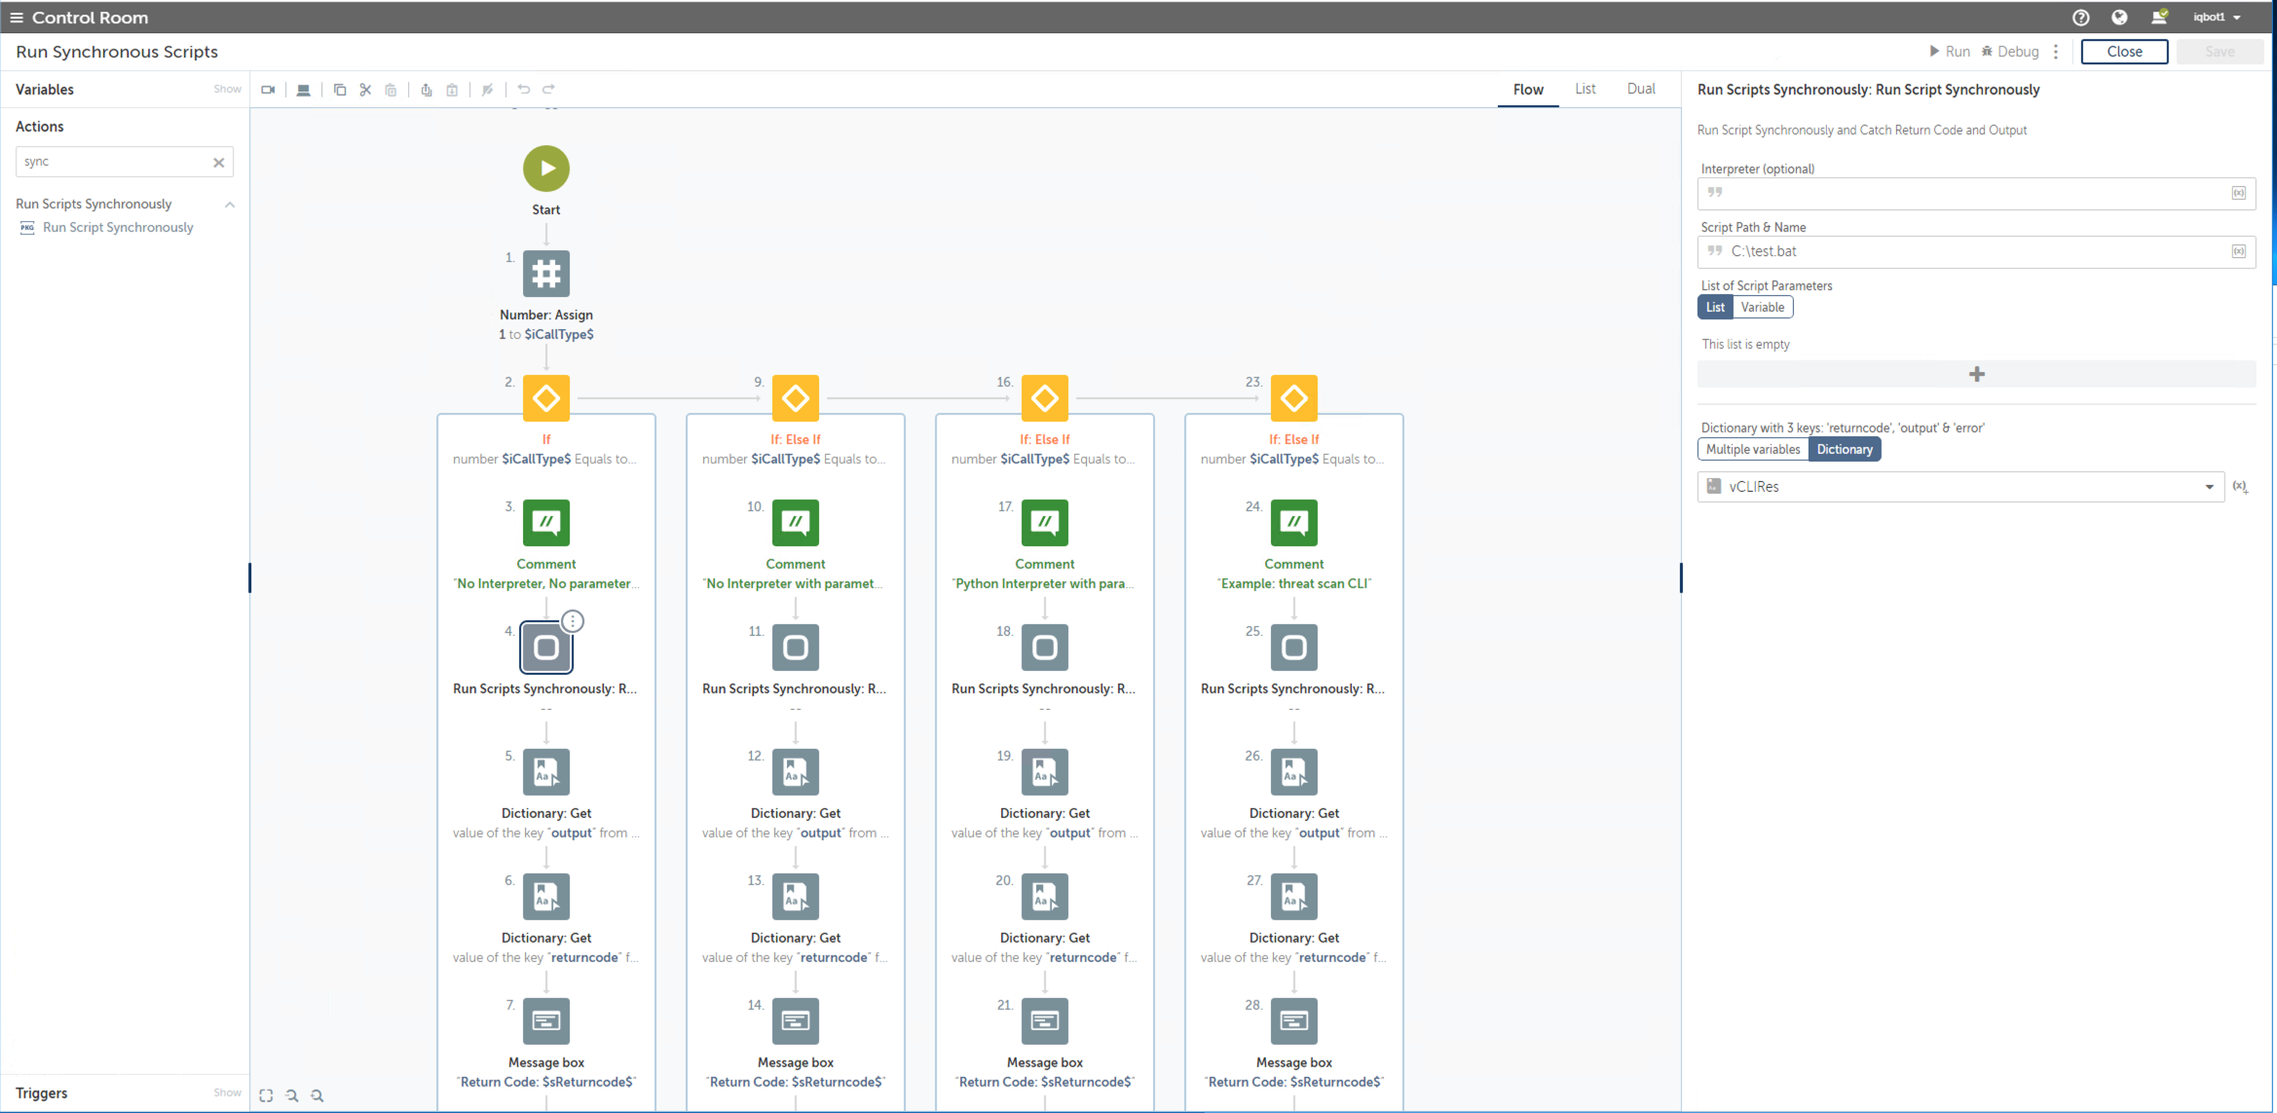Select the List parameters toggle
The width and height of the screenshot is (2277, 1113).
tap(1715, 308)
